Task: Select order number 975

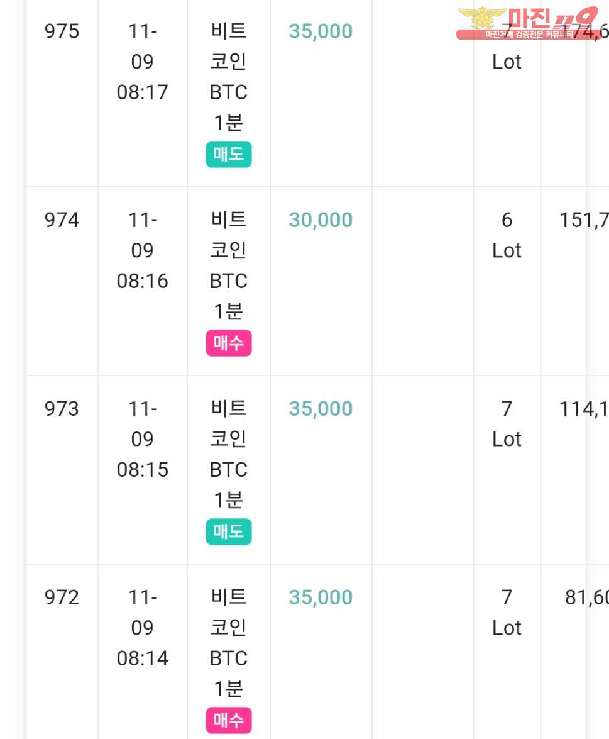Action: [x=62, y=31]
